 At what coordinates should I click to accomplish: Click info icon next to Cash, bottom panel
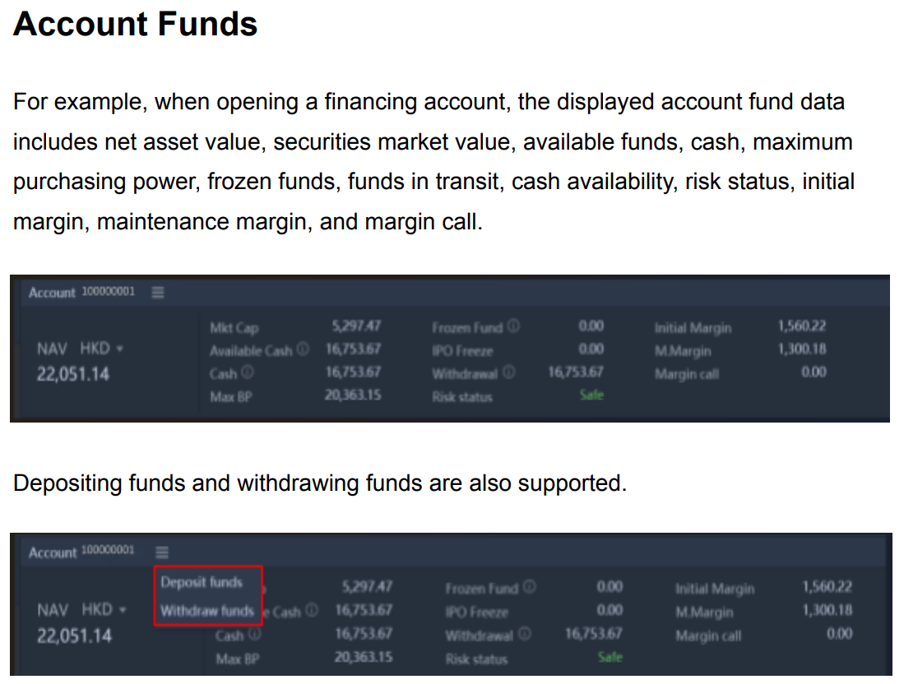click(x=255, y=635)
